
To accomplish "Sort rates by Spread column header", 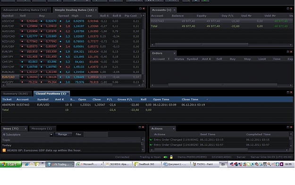I will (x=64, y=16).
